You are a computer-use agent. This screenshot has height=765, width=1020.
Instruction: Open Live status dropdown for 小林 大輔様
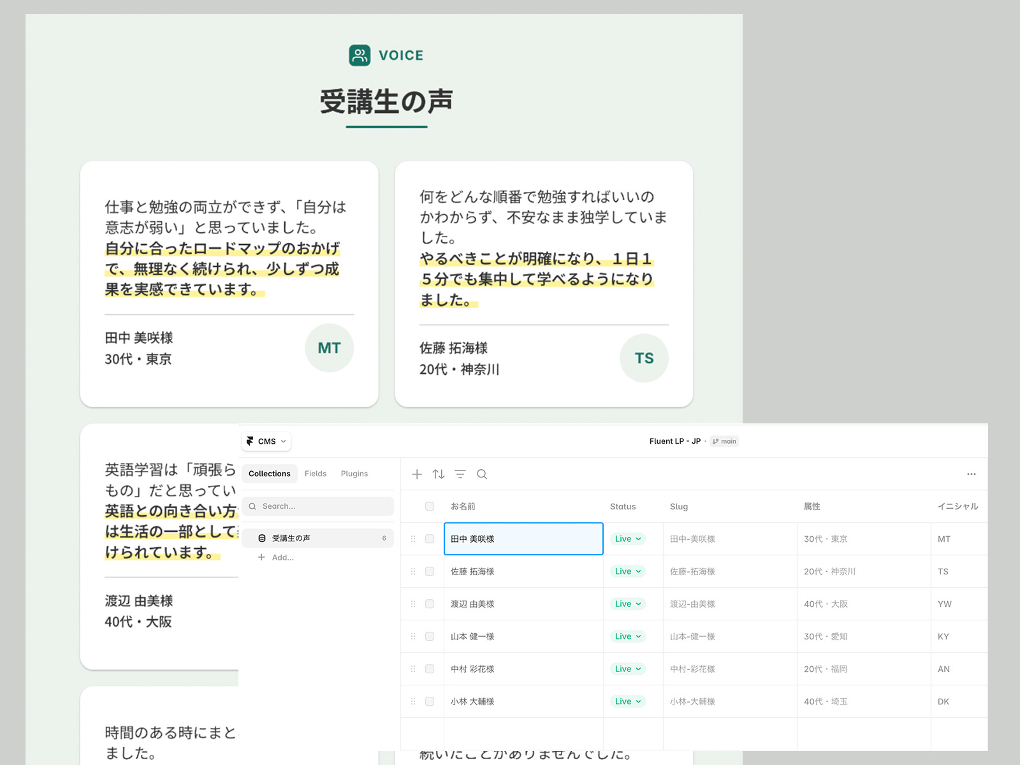628,701
